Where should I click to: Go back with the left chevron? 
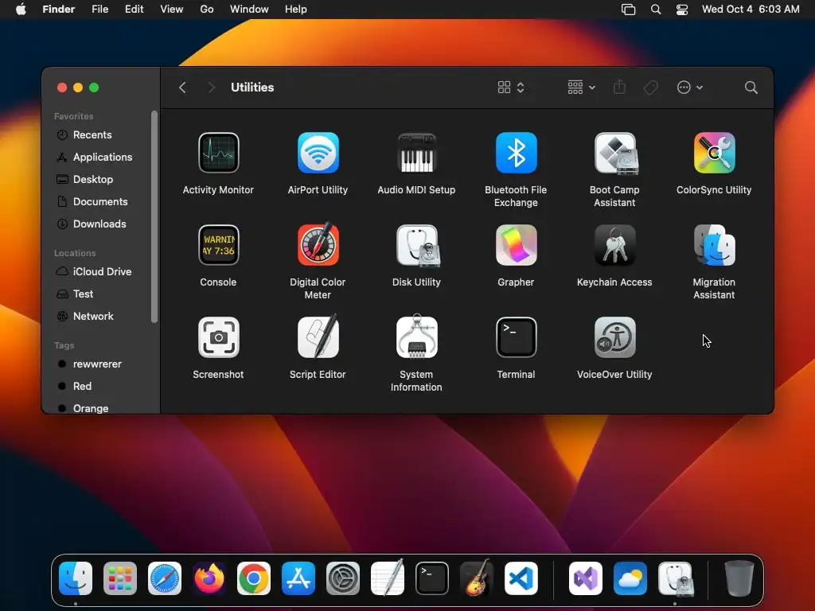coord(182,88)
